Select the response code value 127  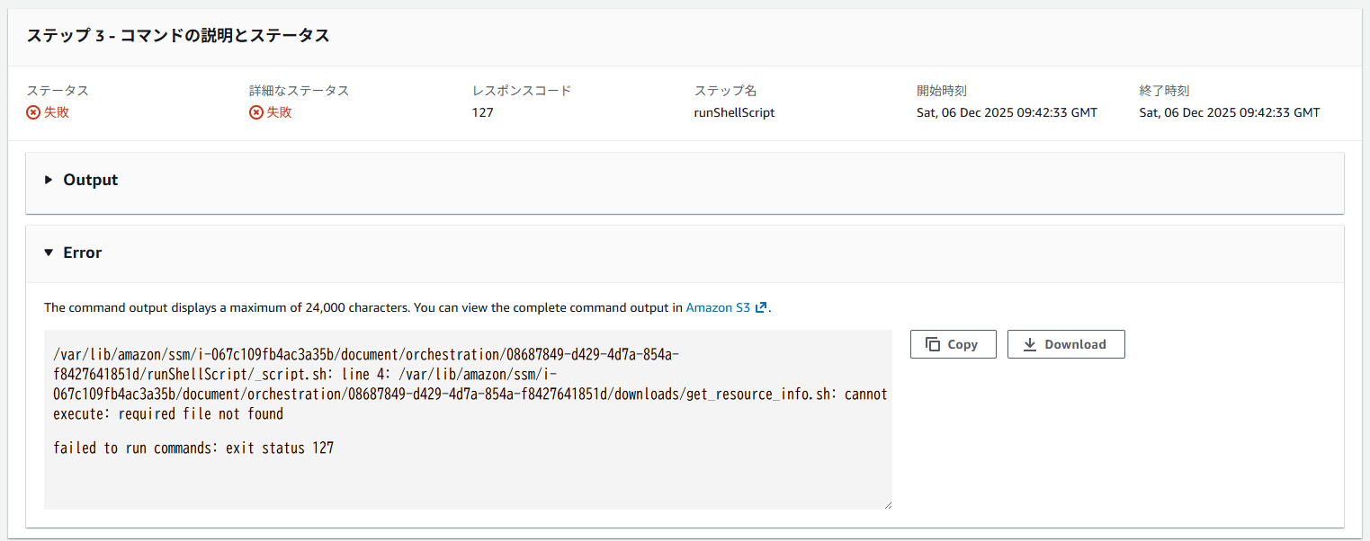[483, 113]
